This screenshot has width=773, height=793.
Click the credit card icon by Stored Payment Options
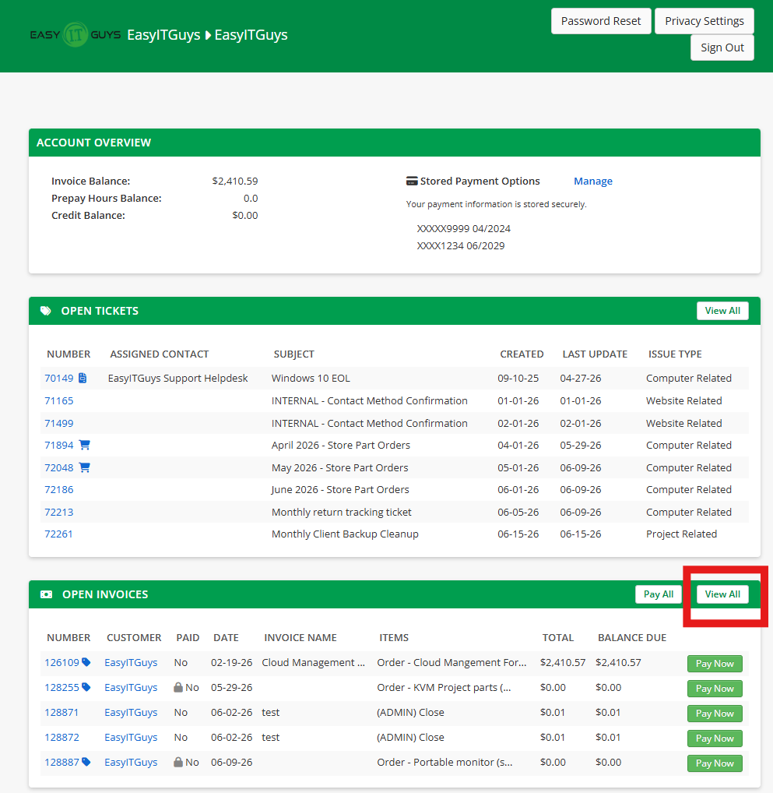412,181
